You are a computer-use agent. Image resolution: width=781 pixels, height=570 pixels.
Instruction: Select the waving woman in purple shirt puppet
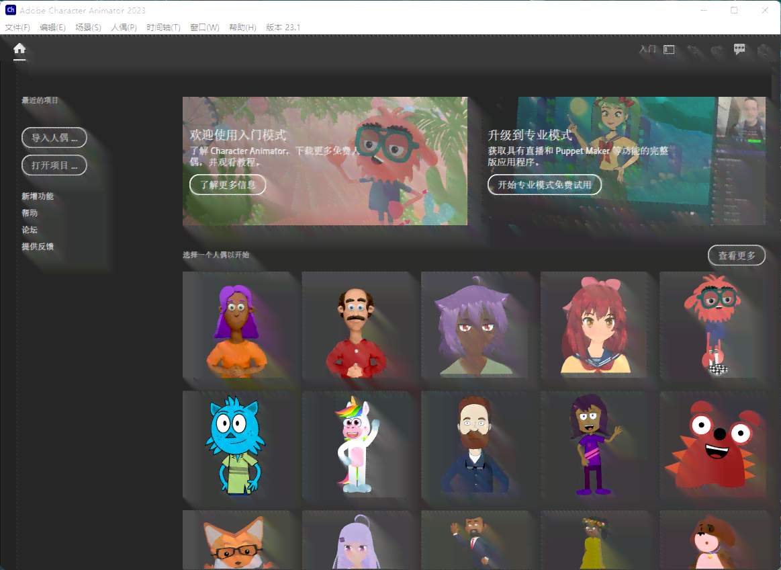coord(594,444)
